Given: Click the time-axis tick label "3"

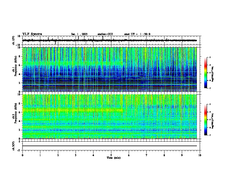Looking at the screenshot, I should (x=76, y=155).
